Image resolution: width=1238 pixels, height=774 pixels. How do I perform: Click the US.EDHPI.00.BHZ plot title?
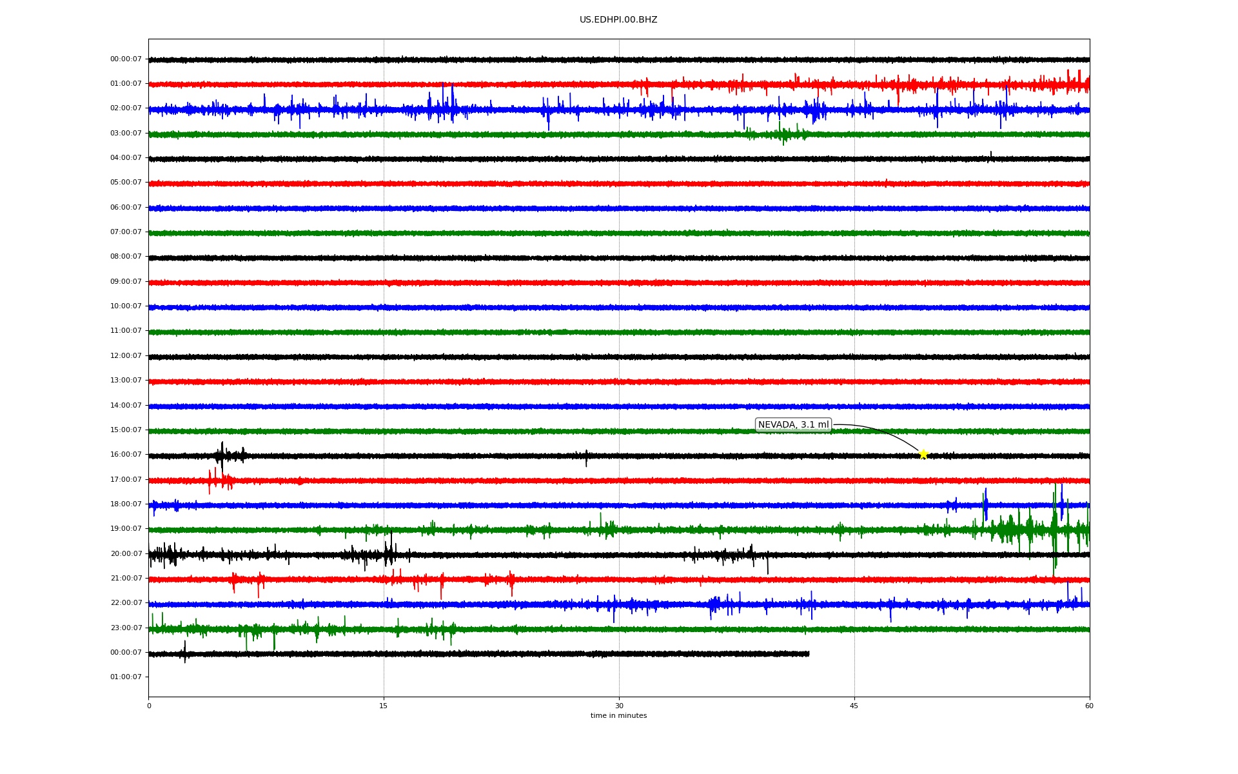pyautogui.click(x=618, y=20)
